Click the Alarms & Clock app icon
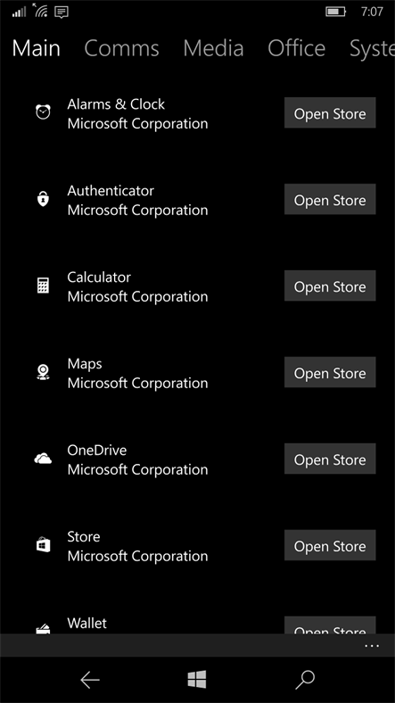Screen dimensions: 395x703 point(43,112)
